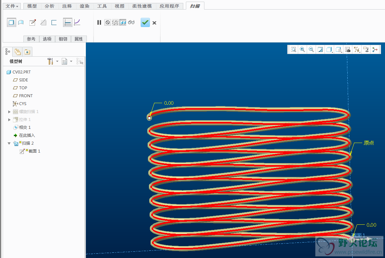The height and width of the screenshot is (258, 385).
Task: Open the view manager camera icon
Action: (348, 49)
